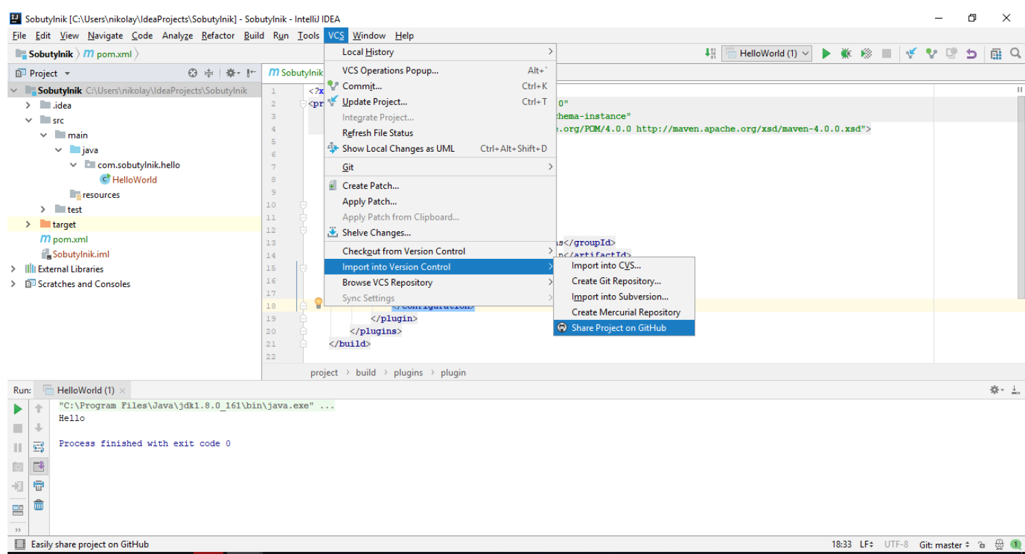Viewport: 1025px width, 554px height.
Task: Click the down-arrow icon in the Run panel
Action: [39, 428]
